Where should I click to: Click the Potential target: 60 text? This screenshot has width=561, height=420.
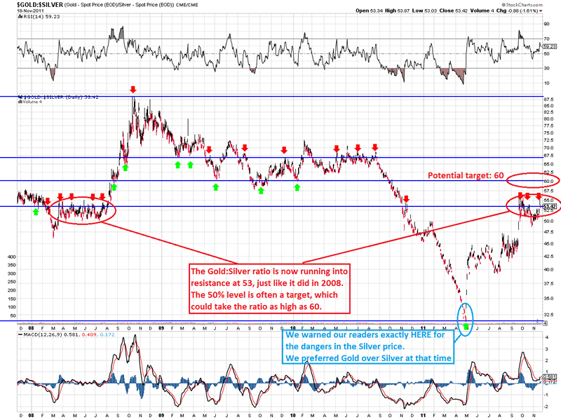click(x=466, y=175)
